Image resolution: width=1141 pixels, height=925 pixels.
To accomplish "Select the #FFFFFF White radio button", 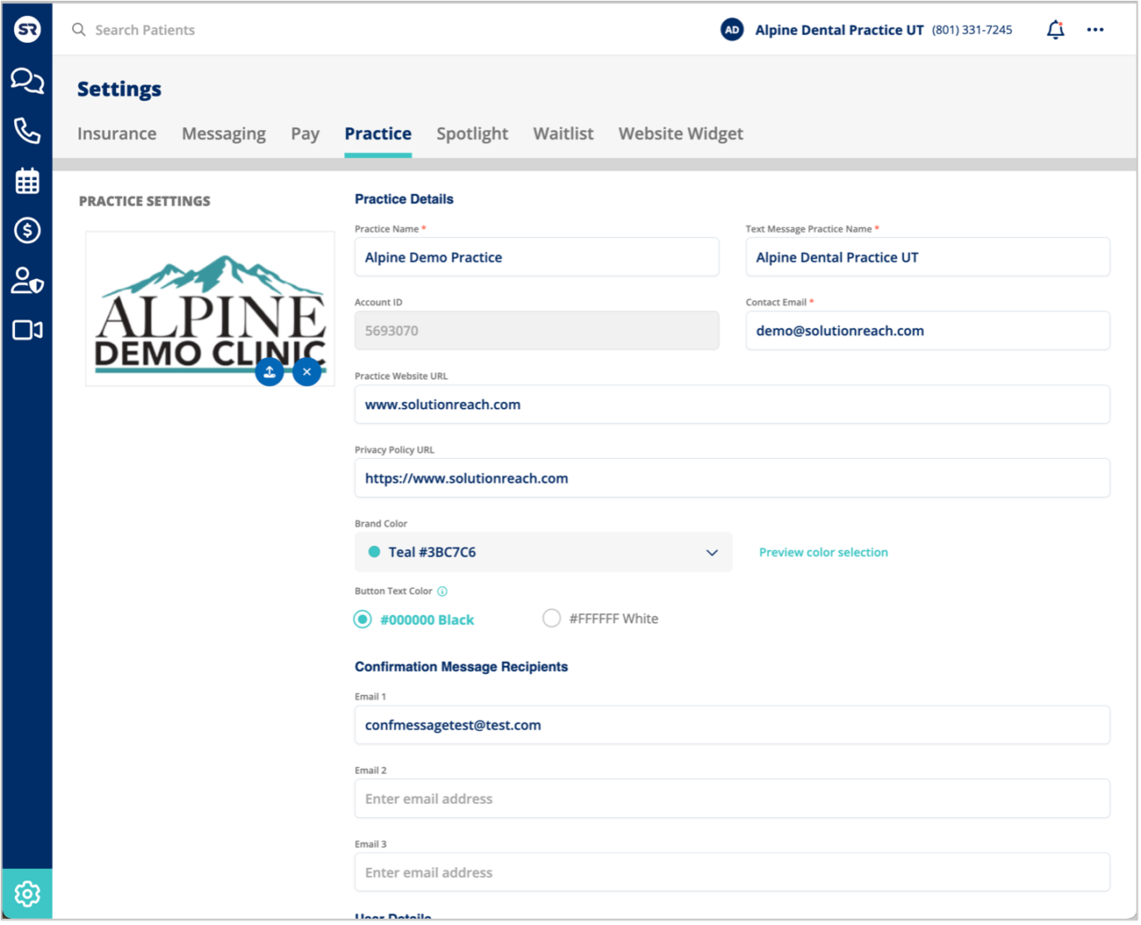I will pos(552,618).
